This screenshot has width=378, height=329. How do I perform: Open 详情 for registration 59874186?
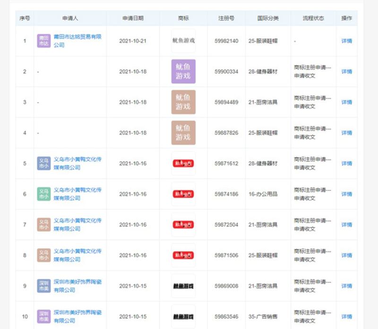point(347,194)
